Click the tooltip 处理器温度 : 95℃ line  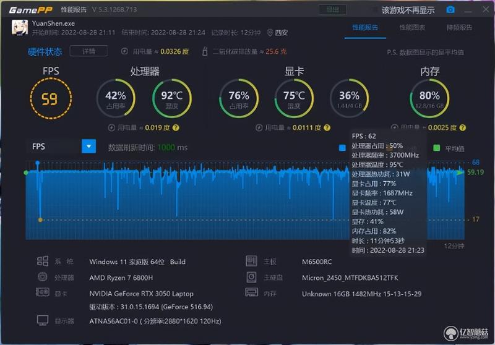point(377,164)
